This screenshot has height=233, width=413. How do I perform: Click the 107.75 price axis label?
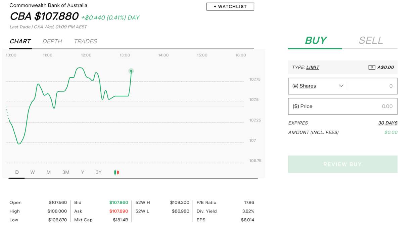255,80
